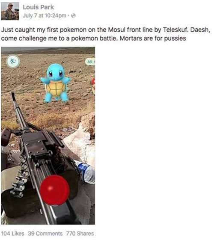The image size is (214, 243).
Task: Open Louis Park's profile picture
Action: (10, 11)
